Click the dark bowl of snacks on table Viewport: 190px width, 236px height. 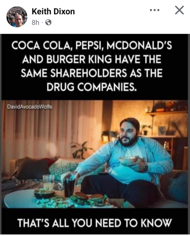[44, 193]
